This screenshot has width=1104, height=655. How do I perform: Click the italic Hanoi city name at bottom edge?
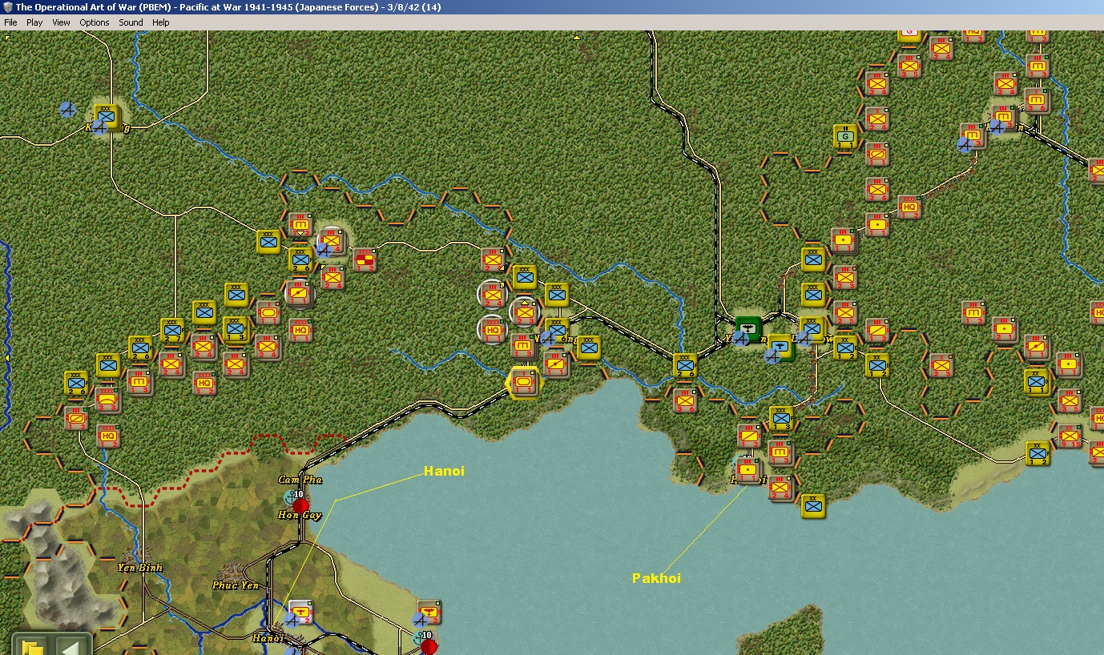268,638
